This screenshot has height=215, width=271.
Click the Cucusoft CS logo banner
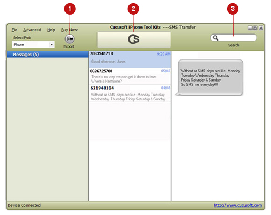coord(134,39)
